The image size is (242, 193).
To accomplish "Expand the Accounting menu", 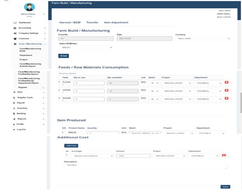I will click(45, 28).
